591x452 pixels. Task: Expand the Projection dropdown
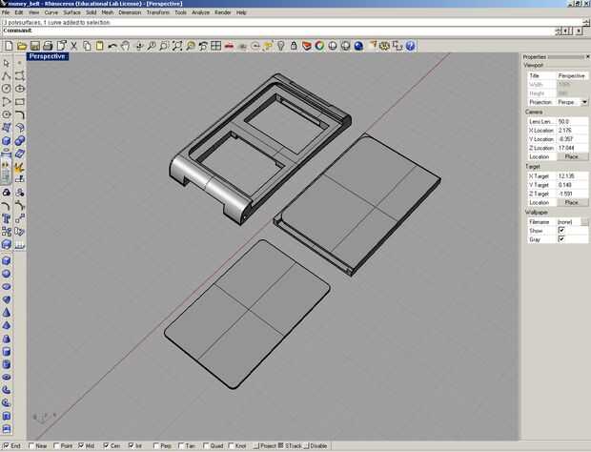point(584,102)
